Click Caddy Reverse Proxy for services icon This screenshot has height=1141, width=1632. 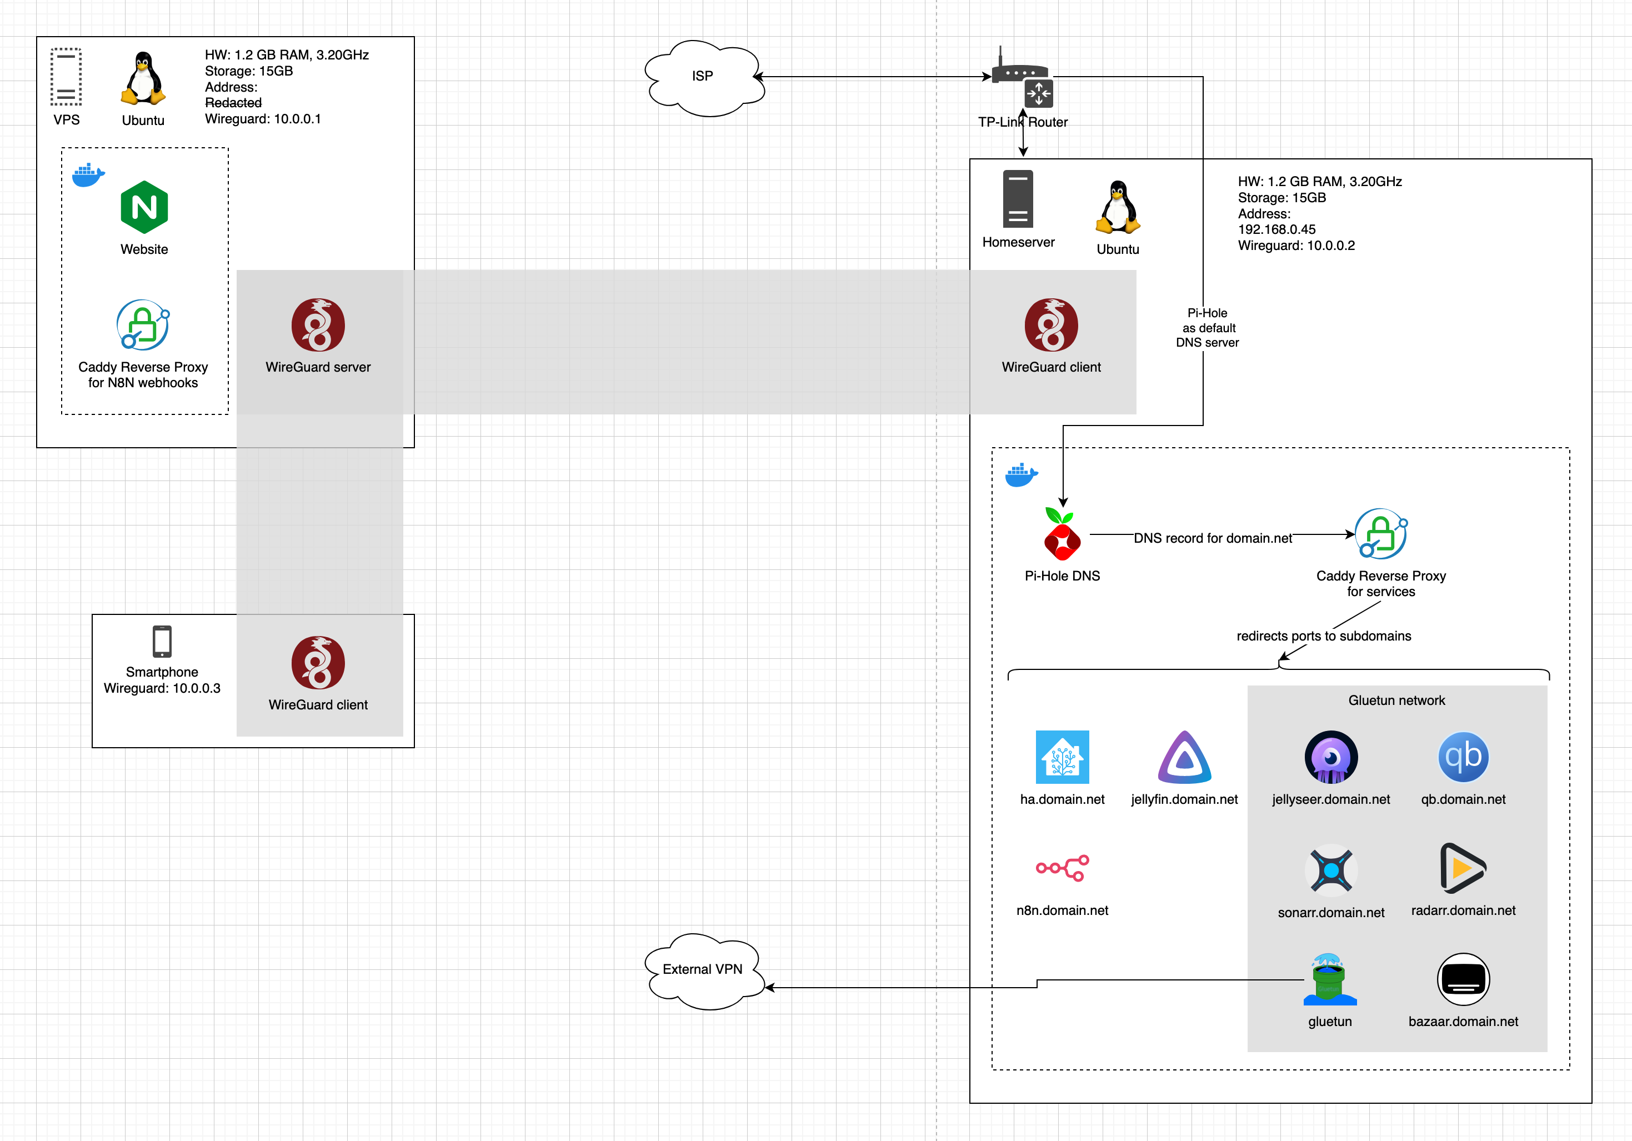[1381, 534]
